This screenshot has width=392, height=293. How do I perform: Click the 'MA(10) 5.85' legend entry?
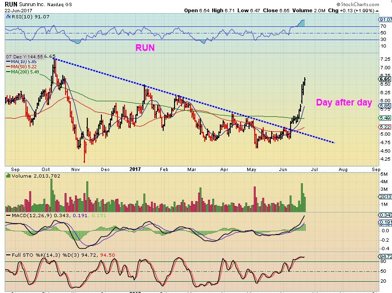click(24, 61)
